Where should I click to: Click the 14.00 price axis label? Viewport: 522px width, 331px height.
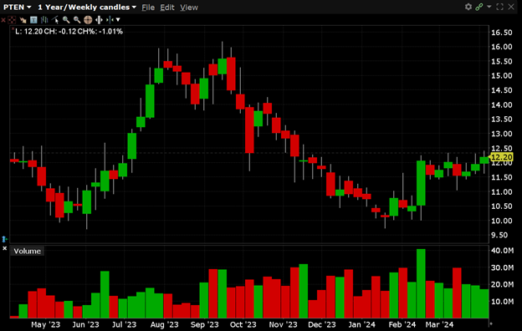point(502,104)
